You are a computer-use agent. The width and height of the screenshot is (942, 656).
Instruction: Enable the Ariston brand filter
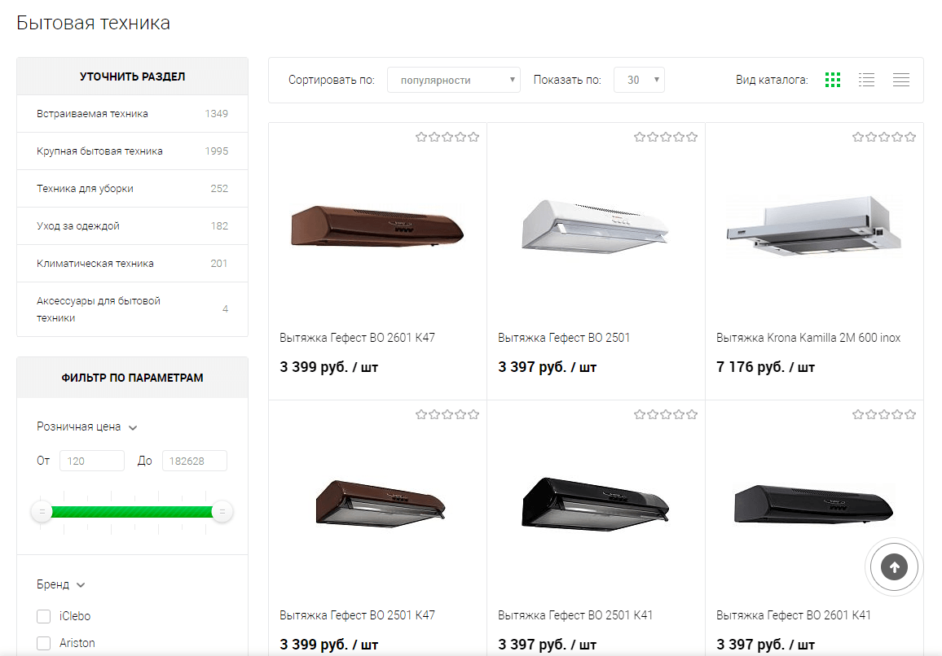pyautogui.click(x=44, y=643)
